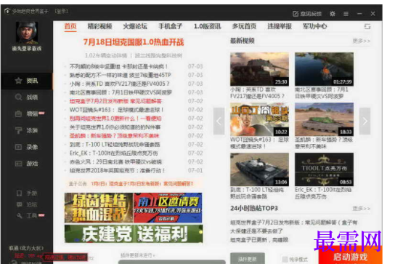Open video thumbnail with duration 25:30

tap(259, 69)
